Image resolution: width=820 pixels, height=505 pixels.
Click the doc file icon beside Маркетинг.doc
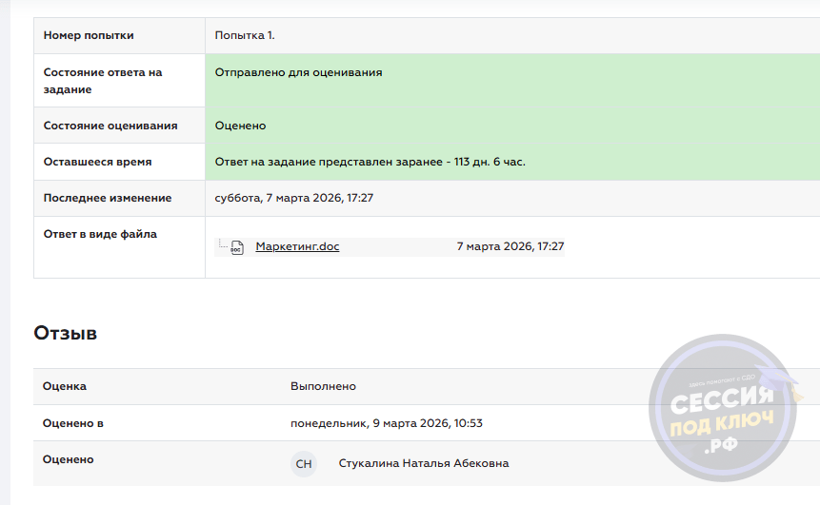[237, 247]
